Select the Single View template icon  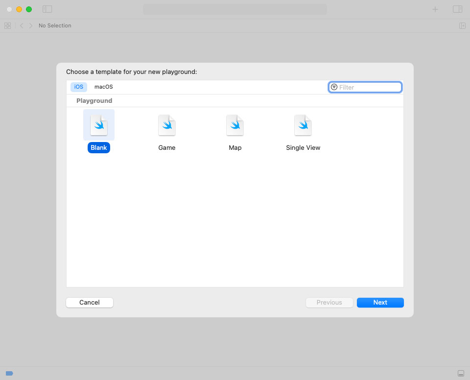[x=303, y=125]
